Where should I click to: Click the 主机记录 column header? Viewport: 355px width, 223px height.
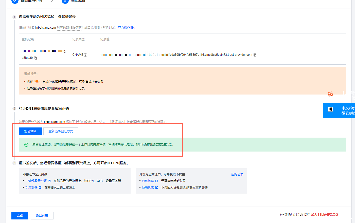28,39
